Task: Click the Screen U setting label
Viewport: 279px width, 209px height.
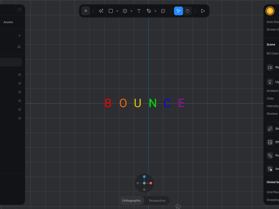Action: pos(273,29)
